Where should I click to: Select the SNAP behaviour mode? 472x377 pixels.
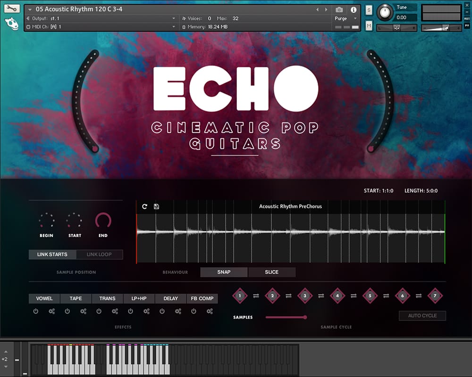pyautogui.click(x=224, y=272)
